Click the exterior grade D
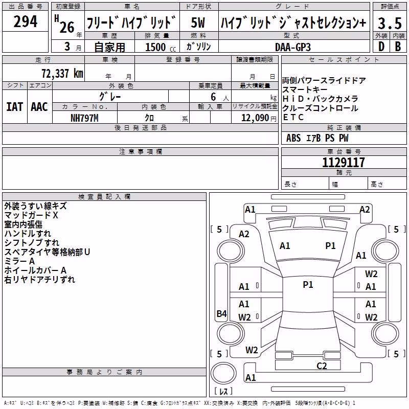This screenshot has width=409, height=409. (381, 47)
